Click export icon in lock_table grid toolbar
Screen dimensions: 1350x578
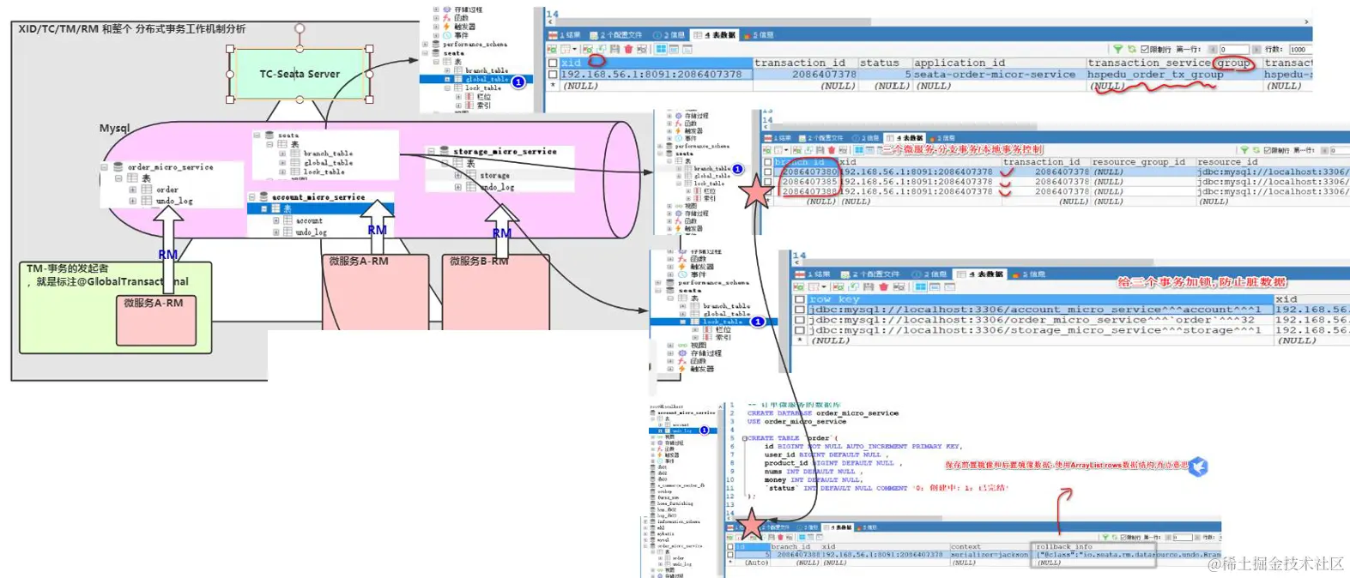(798, 286)
